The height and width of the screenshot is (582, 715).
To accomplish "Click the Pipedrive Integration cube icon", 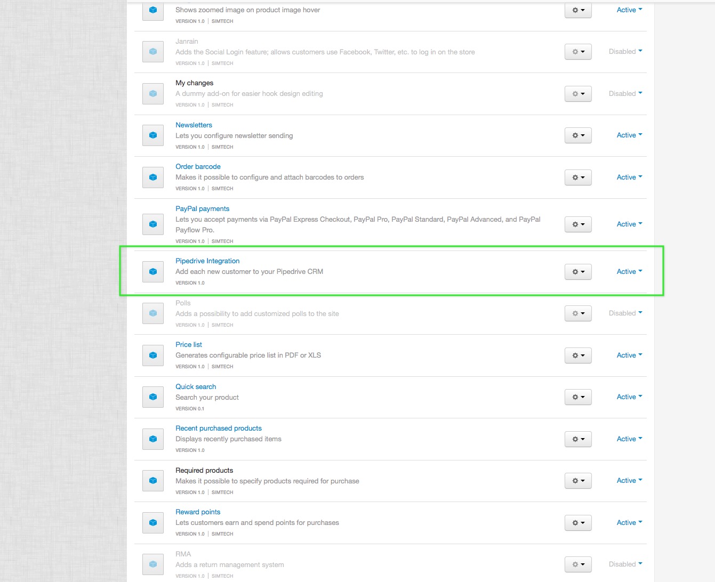I will [x=153, y=272].
